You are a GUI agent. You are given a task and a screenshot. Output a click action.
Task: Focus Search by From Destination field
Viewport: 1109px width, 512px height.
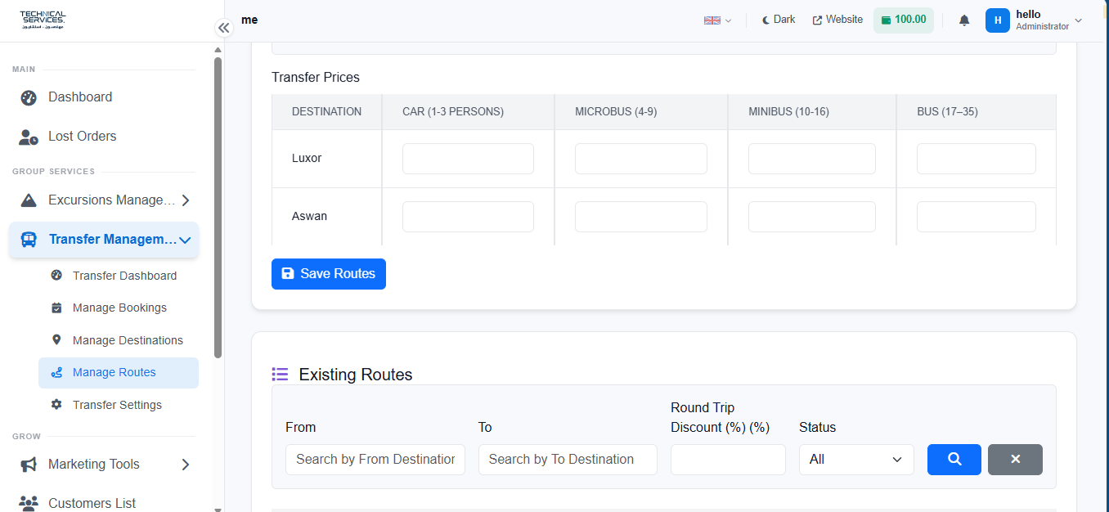point(375,460)
